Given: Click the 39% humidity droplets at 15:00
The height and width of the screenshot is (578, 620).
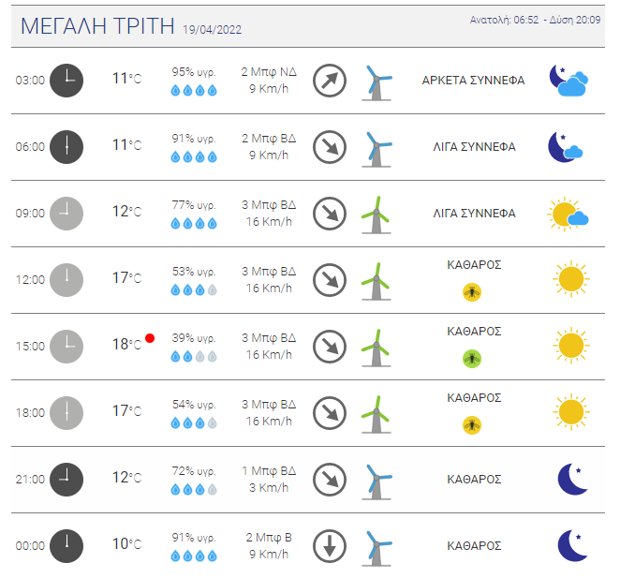Looking at the screenshot, I should click(194, 357).
